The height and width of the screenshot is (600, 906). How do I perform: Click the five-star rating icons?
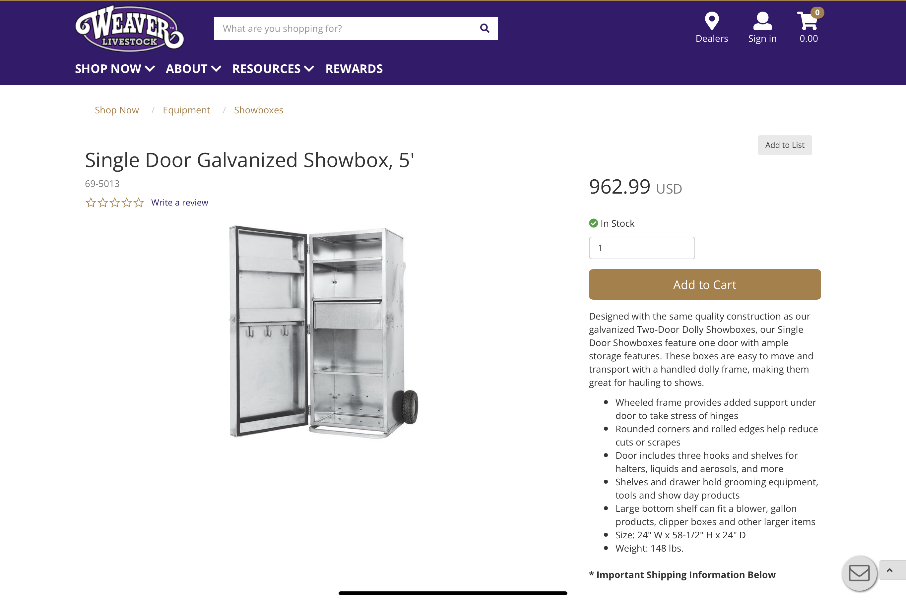tap(114, 203)
